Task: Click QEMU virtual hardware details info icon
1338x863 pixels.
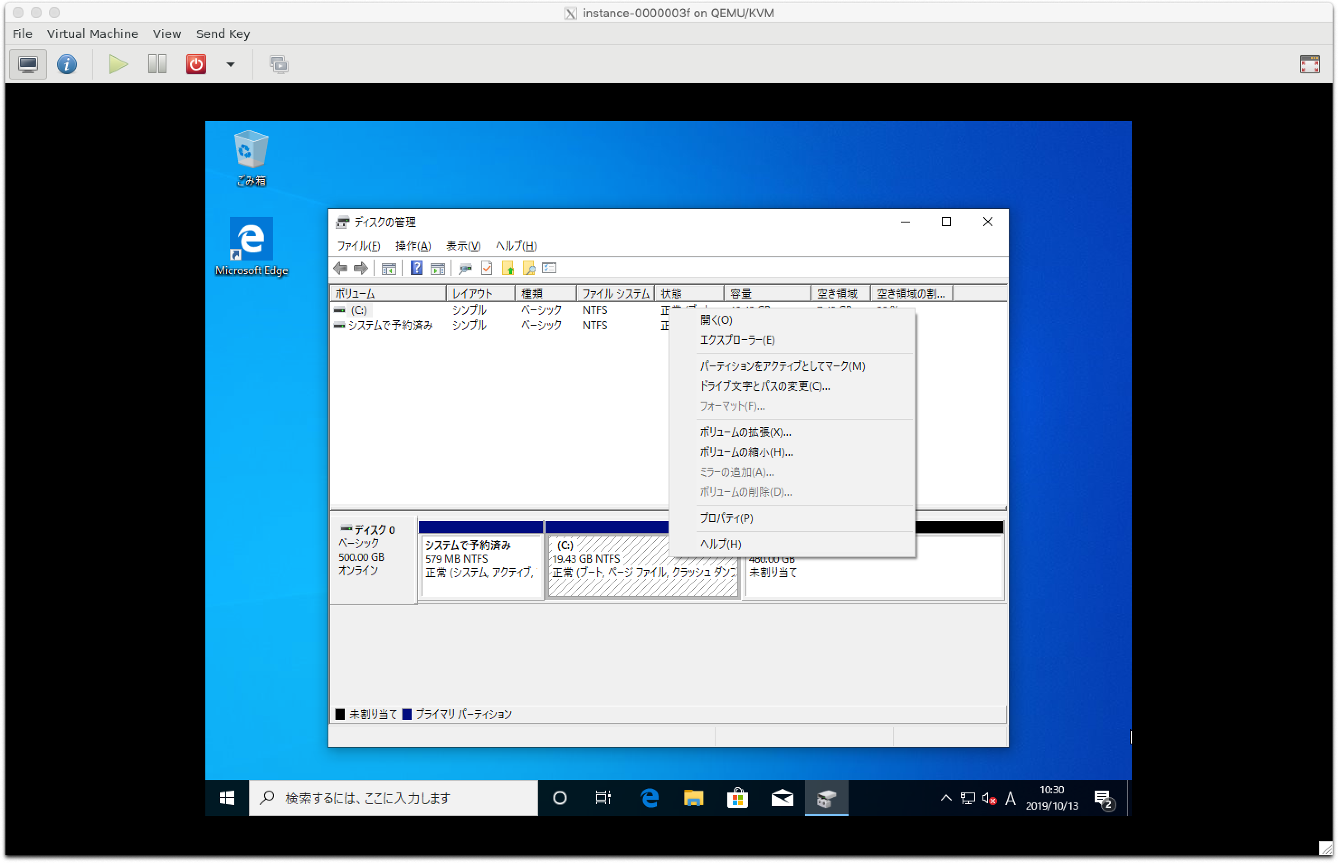Action: point(66,64)
